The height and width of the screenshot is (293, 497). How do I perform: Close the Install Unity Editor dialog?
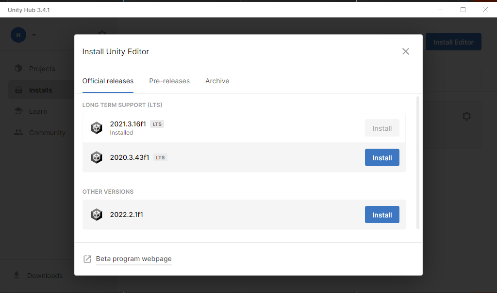[405, 51]
